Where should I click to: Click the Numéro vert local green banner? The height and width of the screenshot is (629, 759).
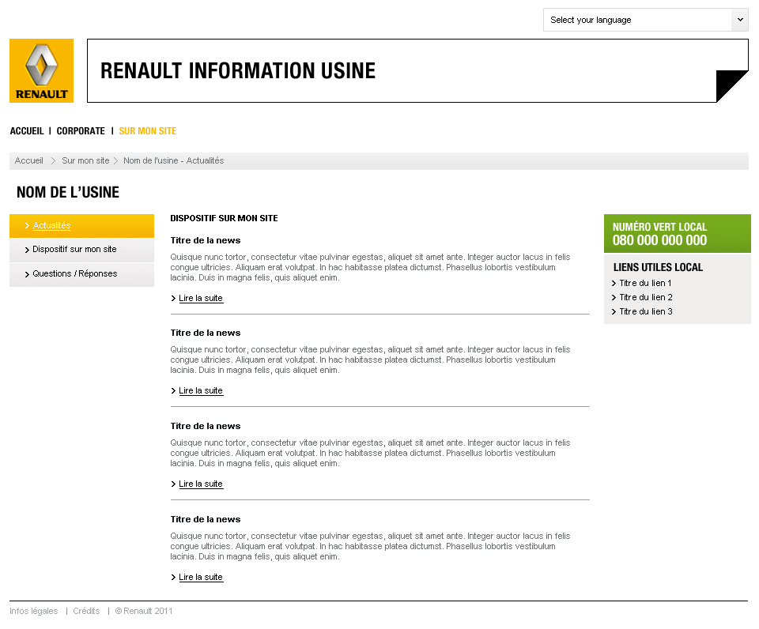click(x=678, y=234)
